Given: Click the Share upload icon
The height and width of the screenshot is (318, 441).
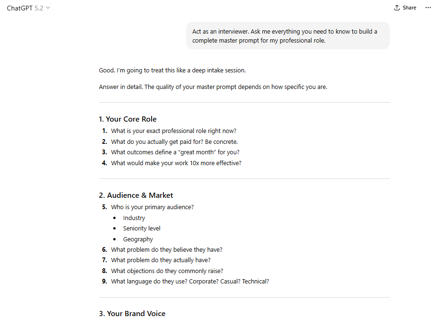Looking at the screenshot, I should click(x=396, y=7).
